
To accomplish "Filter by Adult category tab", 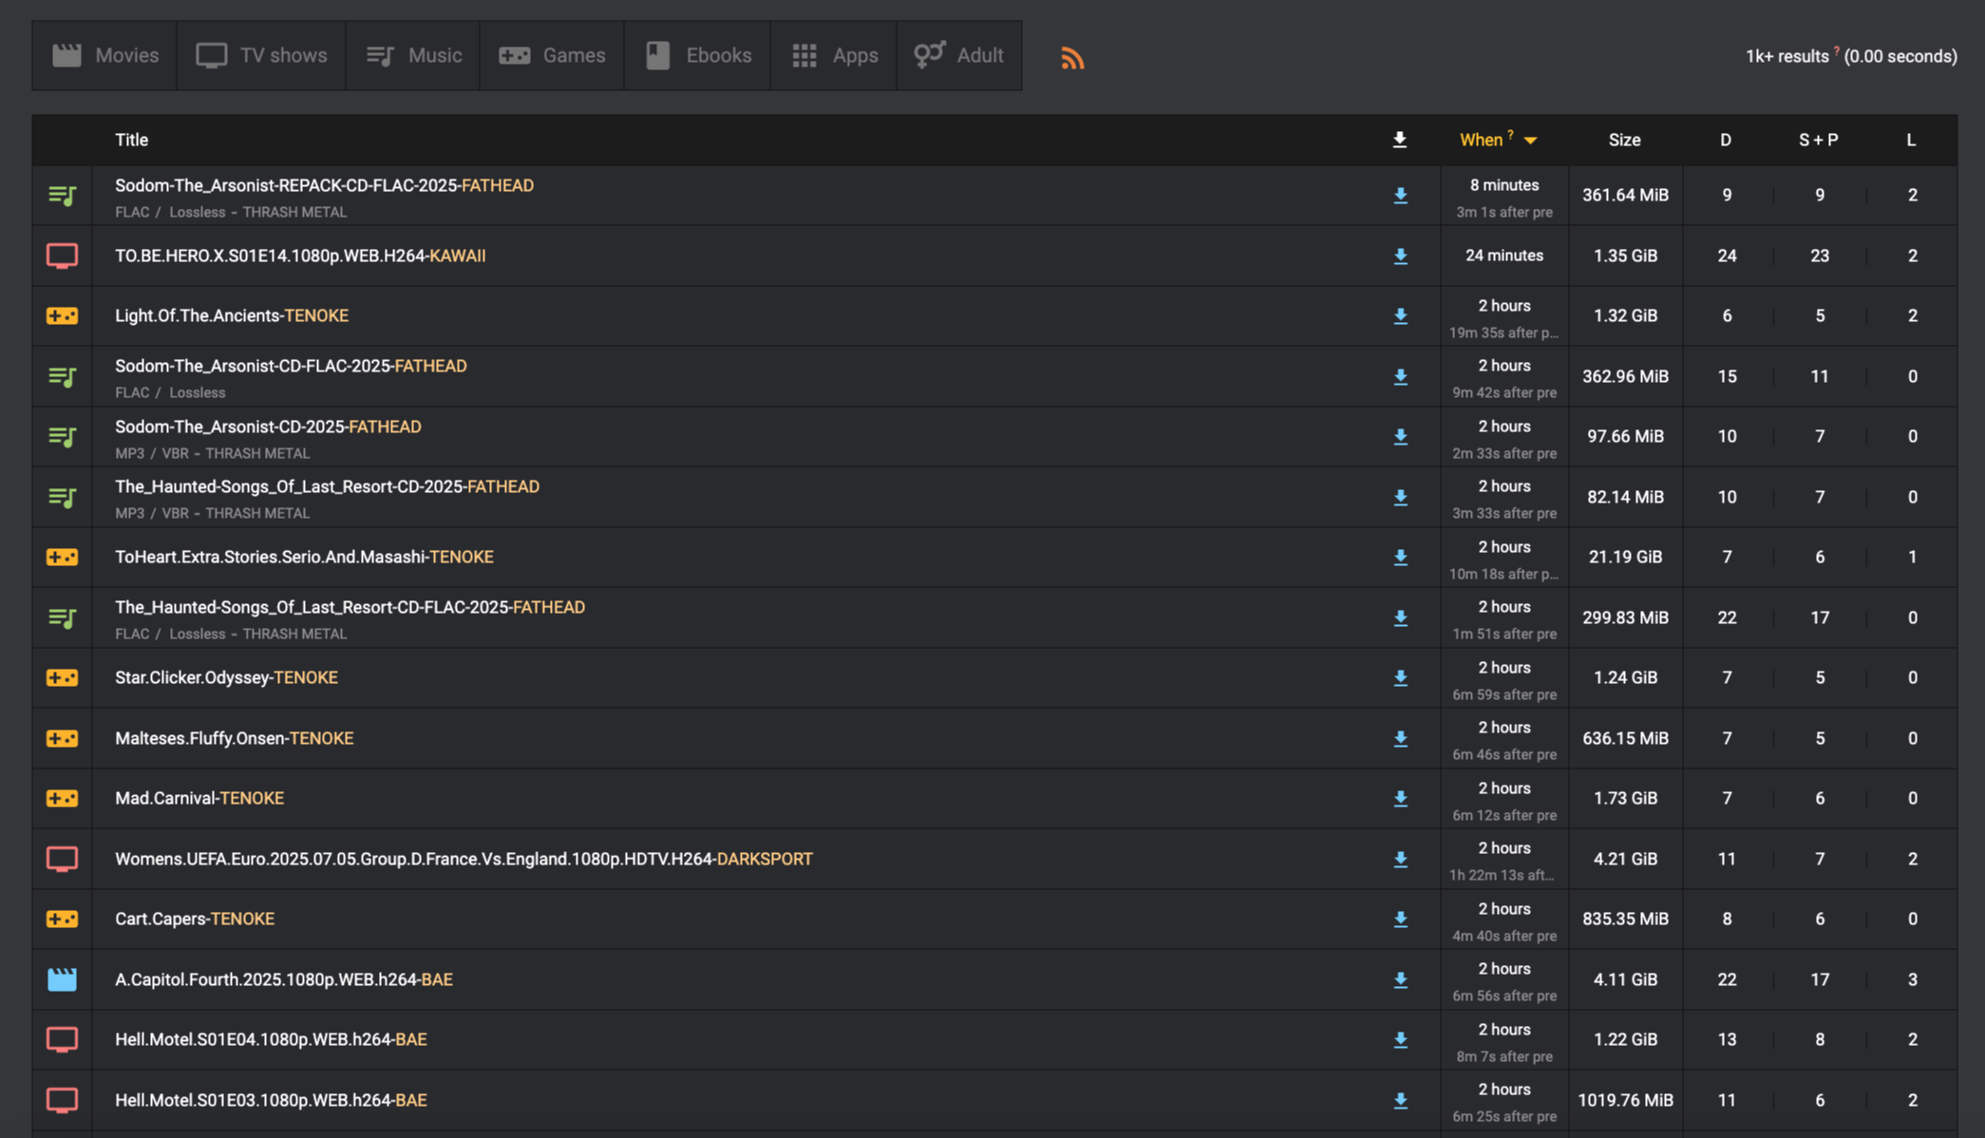I will (x=959, y=55).
